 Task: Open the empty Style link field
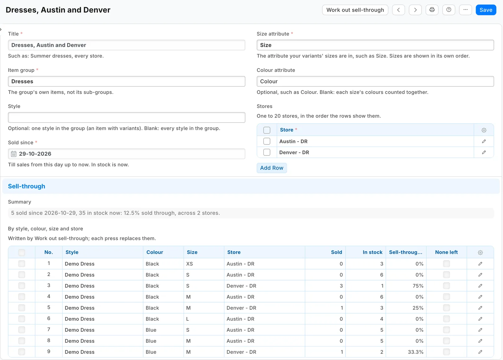coord(126,117)
